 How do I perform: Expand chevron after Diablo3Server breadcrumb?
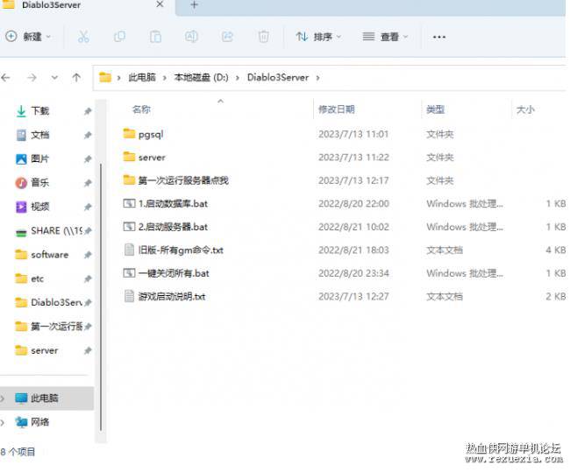point(317,78)
